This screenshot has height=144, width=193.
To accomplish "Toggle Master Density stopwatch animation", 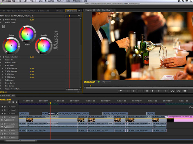I will pos(4,20).
